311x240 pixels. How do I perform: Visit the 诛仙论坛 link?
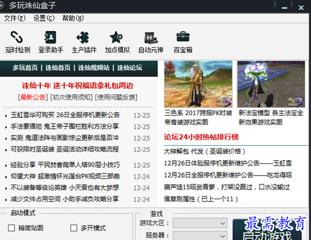pos(130,68)
